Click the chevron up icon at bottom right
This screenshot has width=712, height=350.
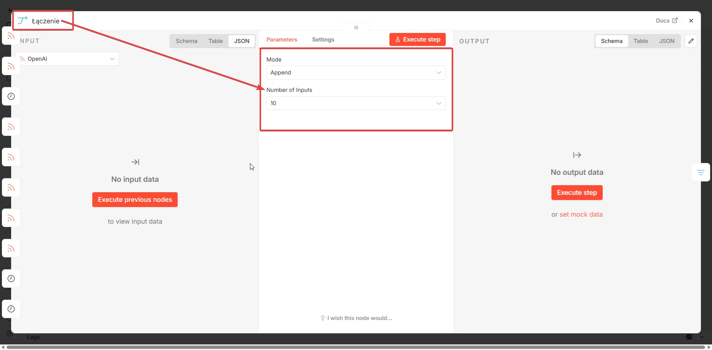(702, 337)
